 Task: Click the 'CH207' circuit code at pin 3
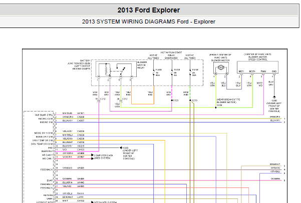(x=81, y=120)
